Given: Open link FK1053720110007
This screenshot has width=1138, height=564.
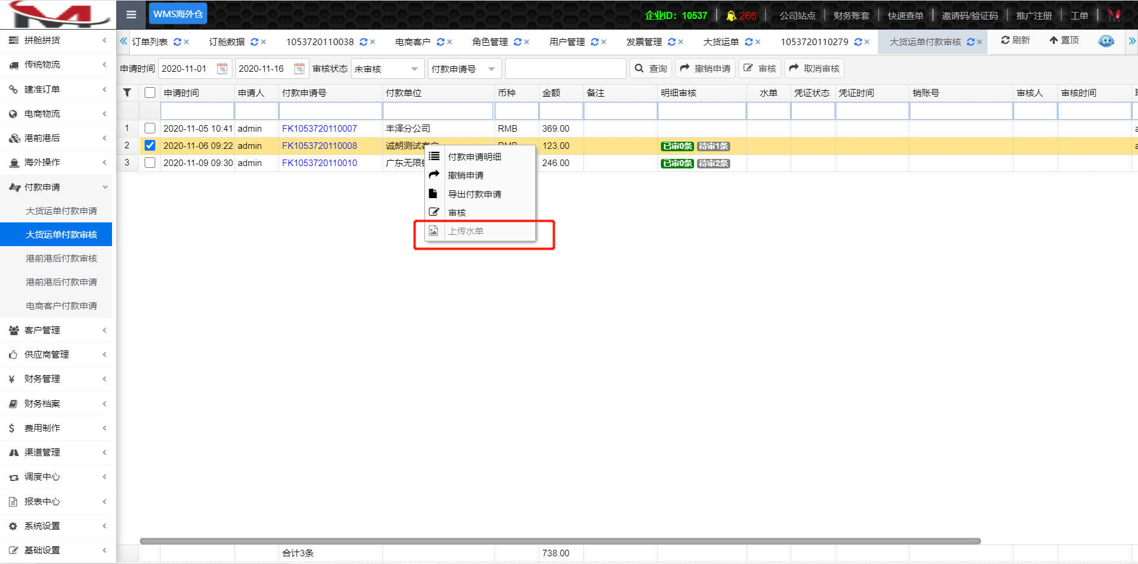Looking at the screenshot, I should 319,129.
